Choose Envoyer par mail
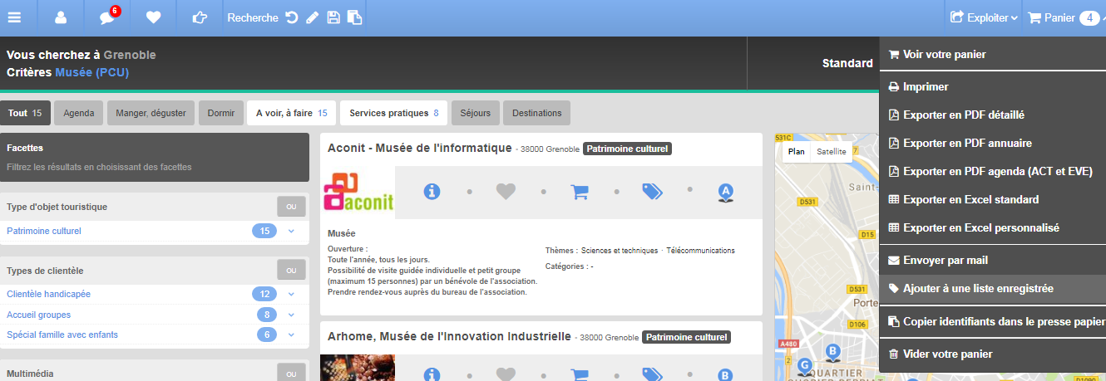This screenshot has width=1106, height=381. [992, 260]
